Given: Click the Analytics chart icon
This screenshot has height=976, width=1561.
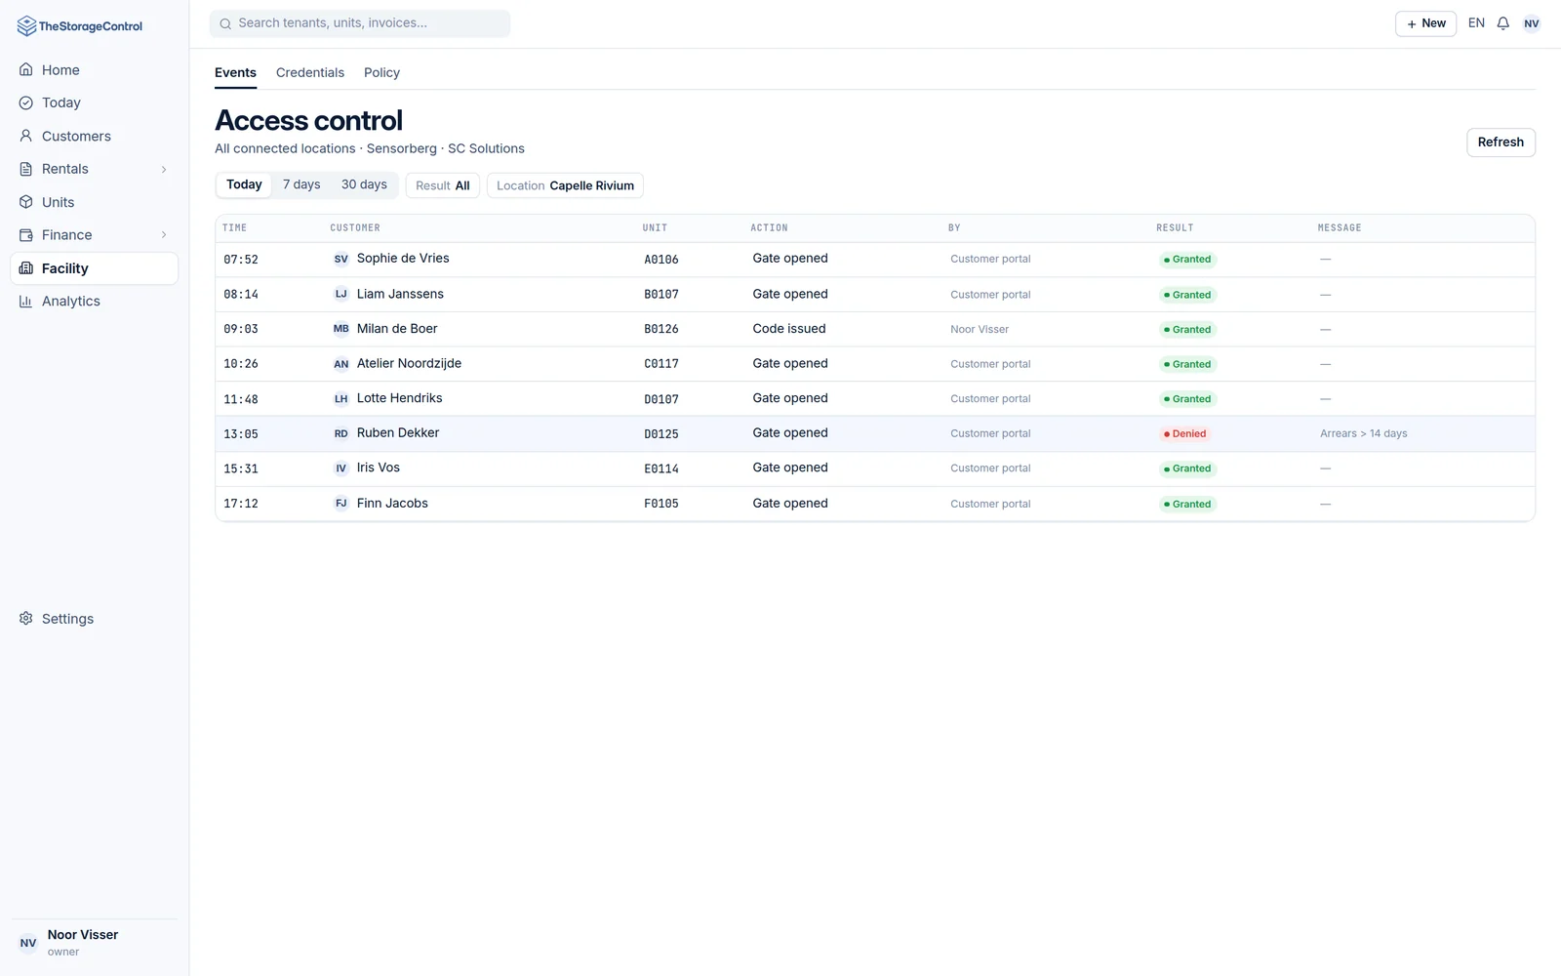Looking at the screenshot, I should tap(26, 302).
